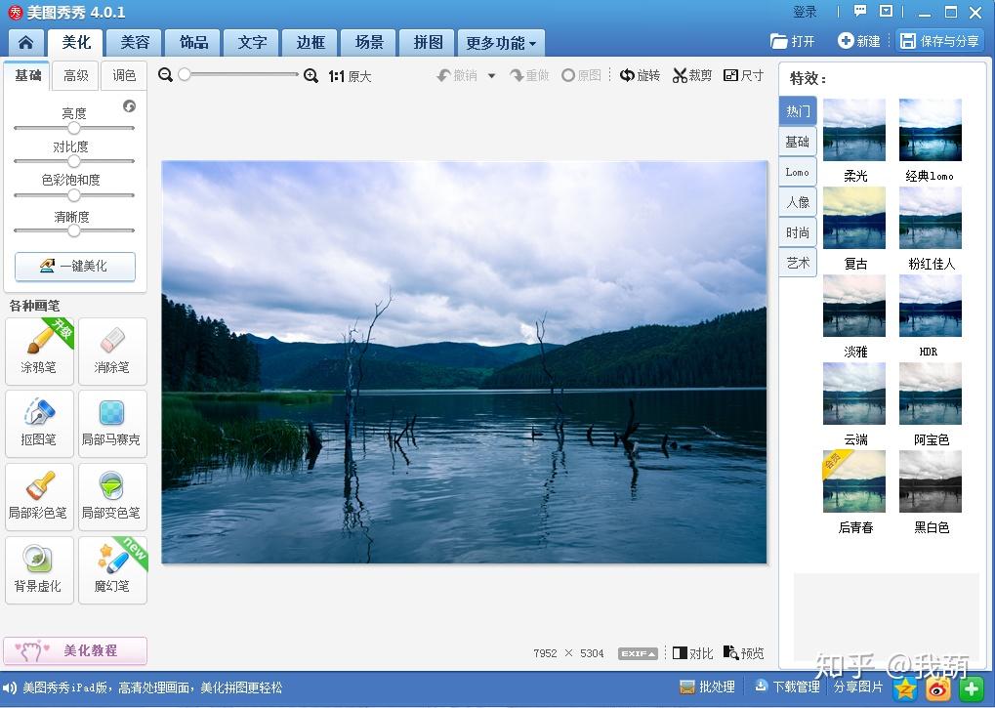Open the 边框 frame tab
Viewport: 995px width, 708px height.
tap(311, 43)
